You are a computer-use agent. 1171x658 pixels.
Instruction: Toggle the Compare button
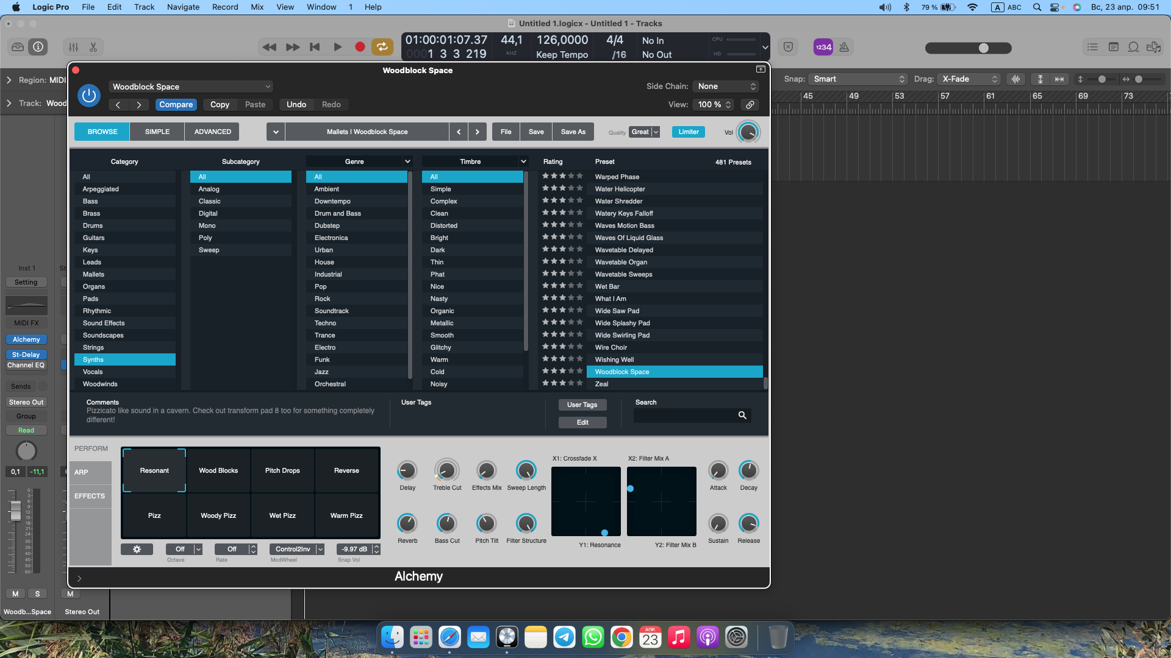(176, 105)
